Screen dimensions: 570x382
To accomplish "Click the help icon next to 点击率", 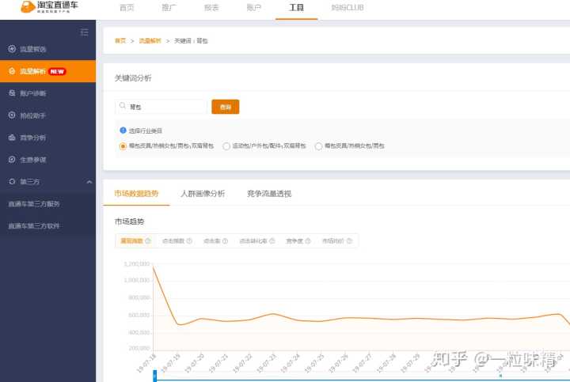I will pos(225,241).
